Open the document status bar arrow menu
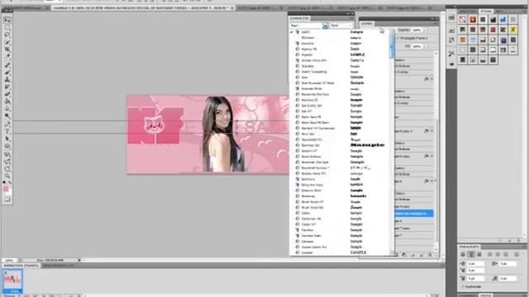This screenshot has height=297, width=529. pyautogui.click(x=79, y=261)
